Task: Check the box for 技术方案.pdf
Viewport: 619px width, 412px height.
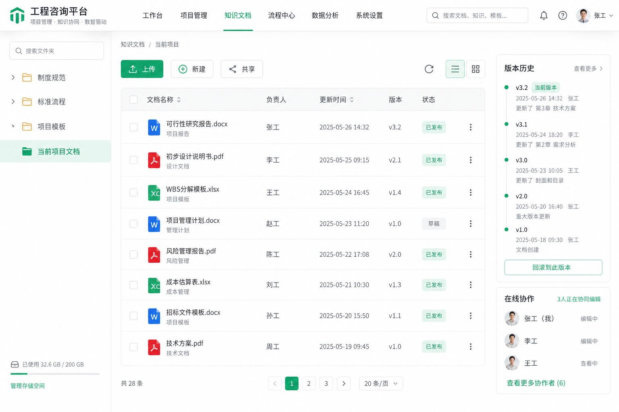Action: point(133,346)
